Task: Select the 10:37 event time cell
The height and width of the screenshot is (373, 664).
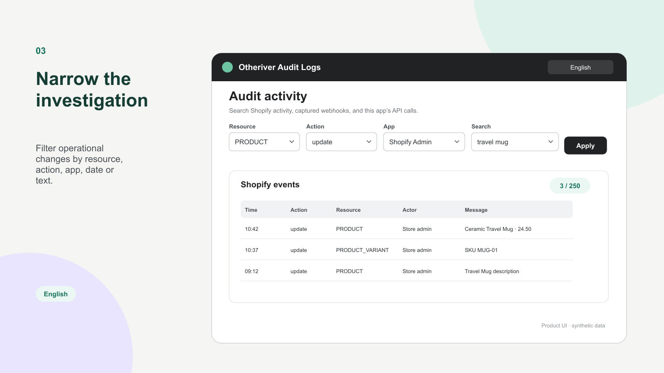Action: [x=251, y=250]
